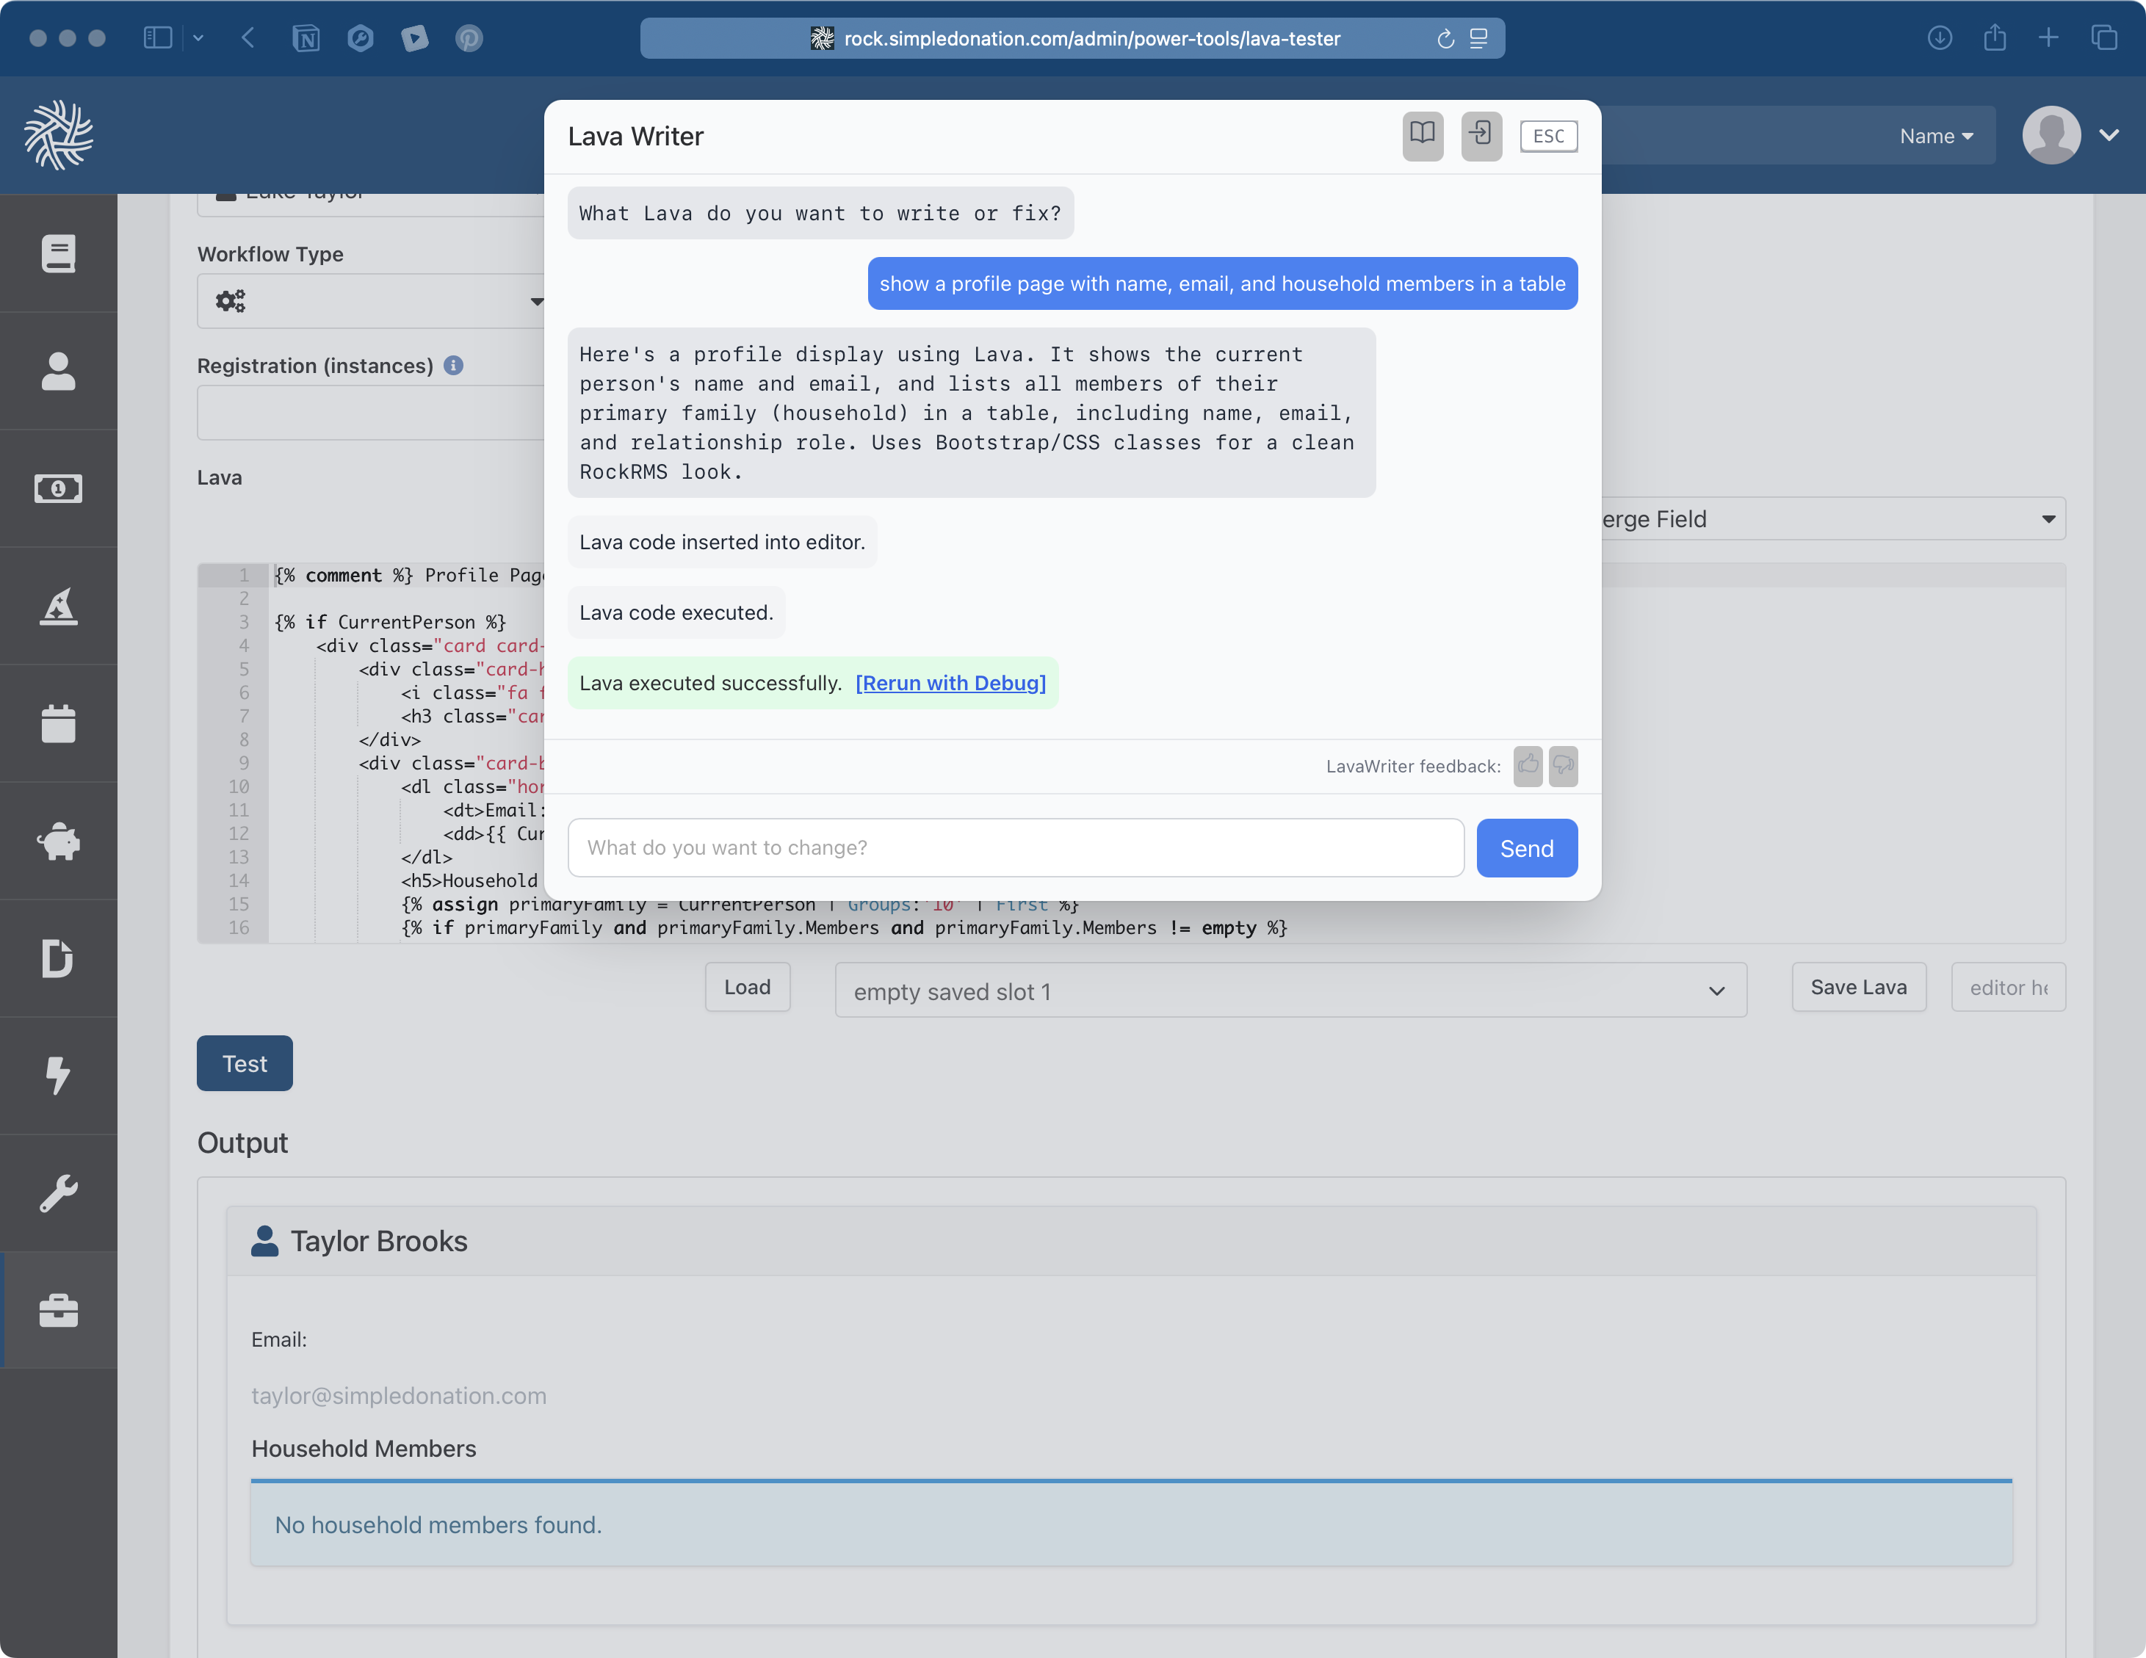Expand the user profile chevron menu

tap(2109, 136)
